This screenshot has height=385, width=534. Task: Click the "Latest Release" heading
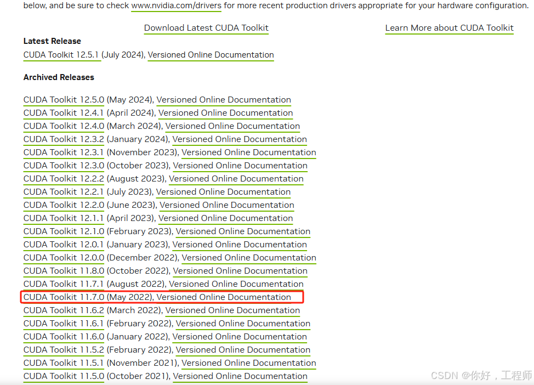(52, 41)
